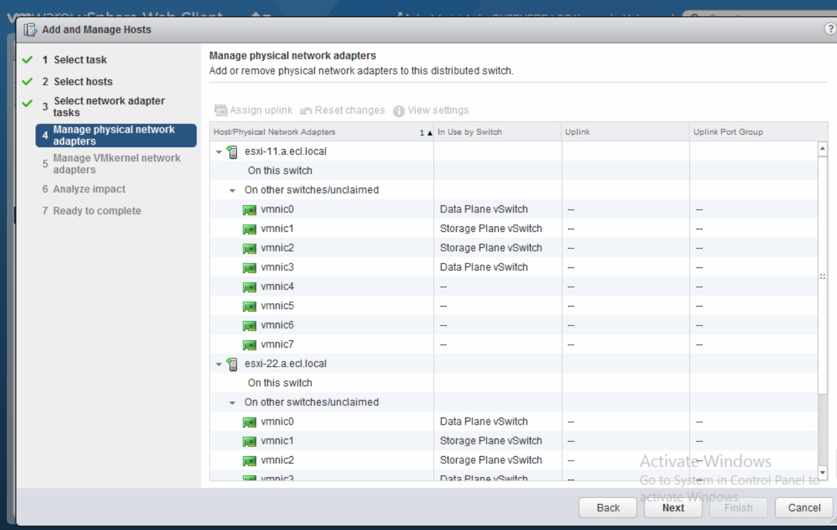
Task: Click the Back button
Action: click(x=608, y=508)
